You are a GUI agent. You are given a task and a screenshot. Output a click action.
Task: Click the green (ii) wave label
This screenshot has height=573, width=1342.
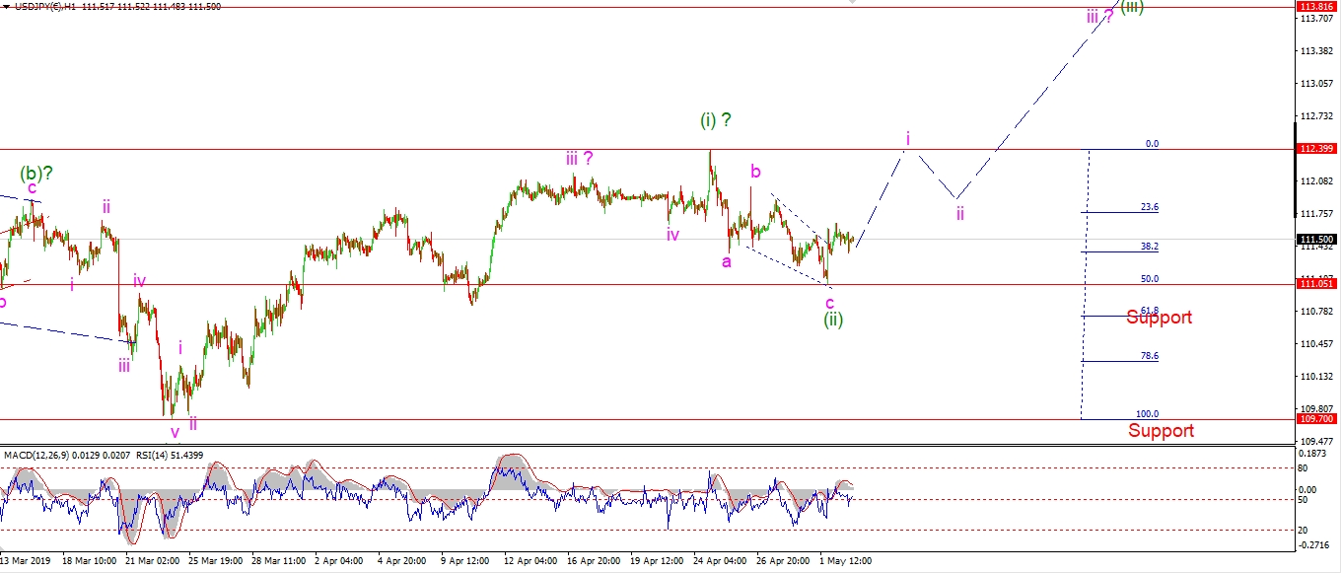(x=833, y=319)
